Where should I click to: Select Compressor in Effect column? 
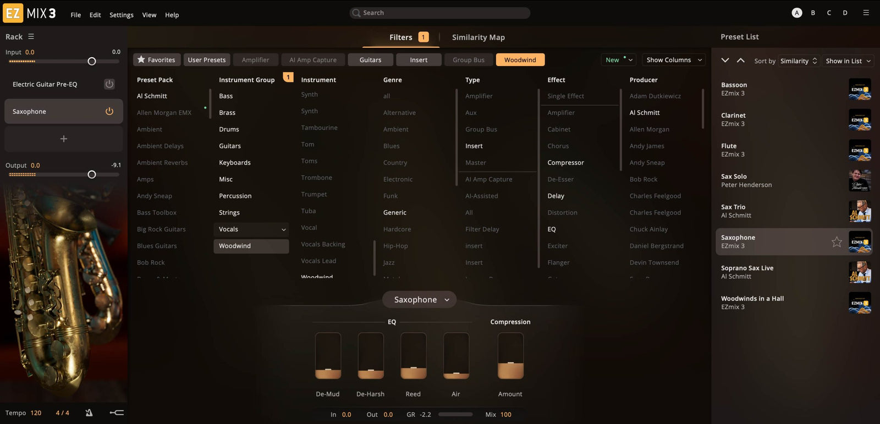click(x=565, y=163)
